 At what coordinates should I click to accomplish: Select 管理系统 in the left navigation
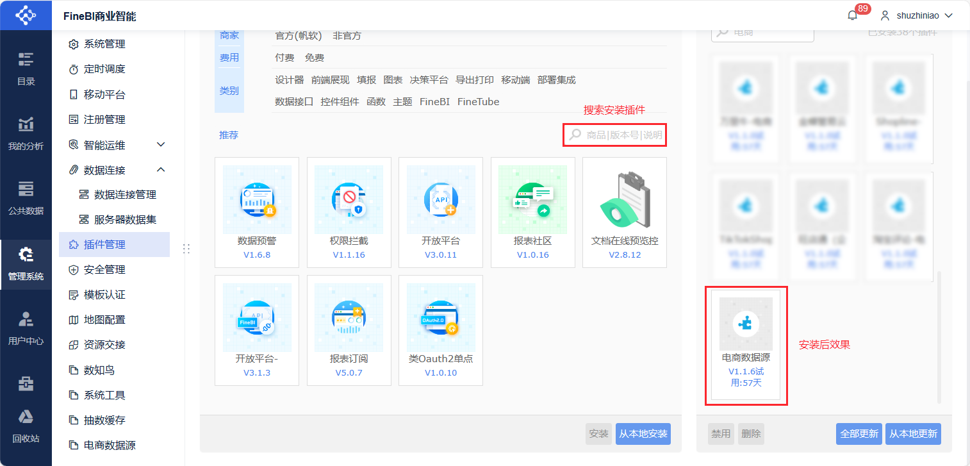click(26, 264)
